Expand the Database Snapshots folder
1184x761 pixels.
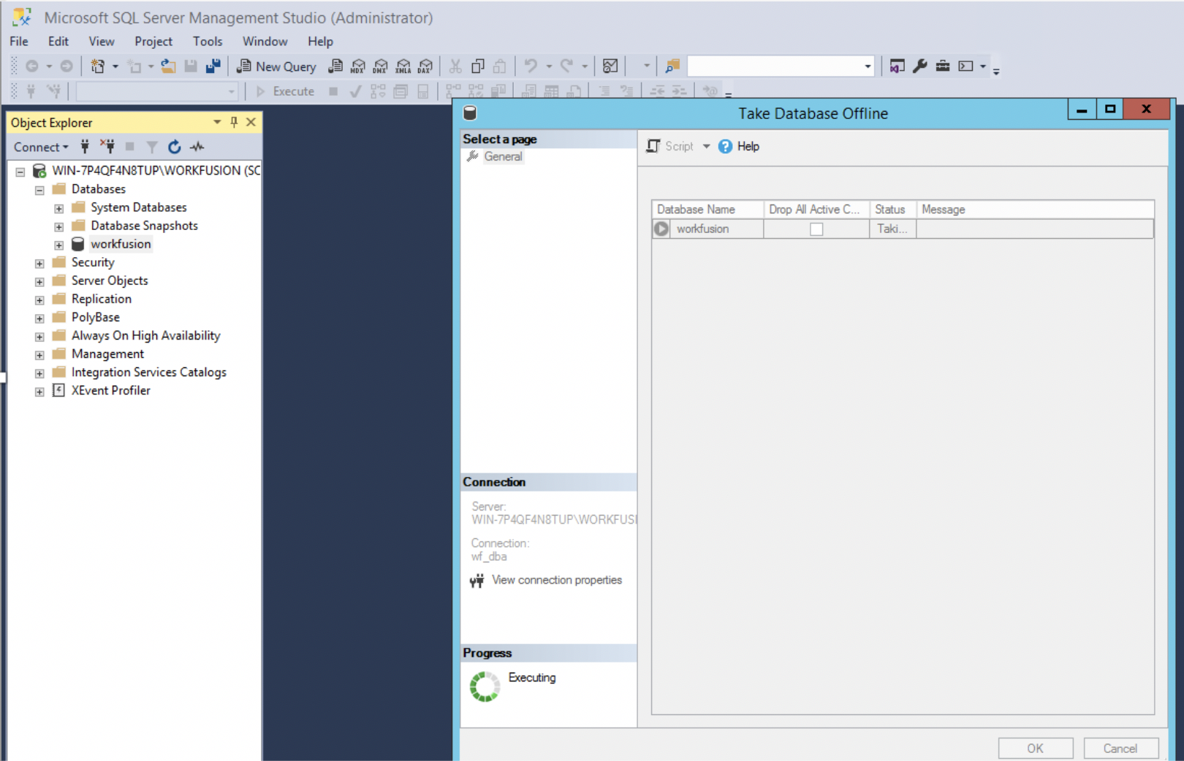click(58, 226)
